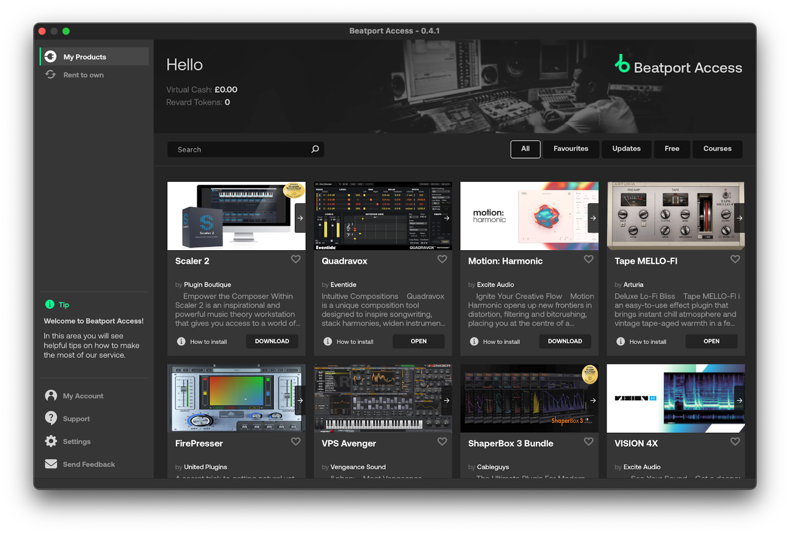790x534 pixels.
Task: Next screenshot arrow on VISION 4X
Action: tap(740, 400)
